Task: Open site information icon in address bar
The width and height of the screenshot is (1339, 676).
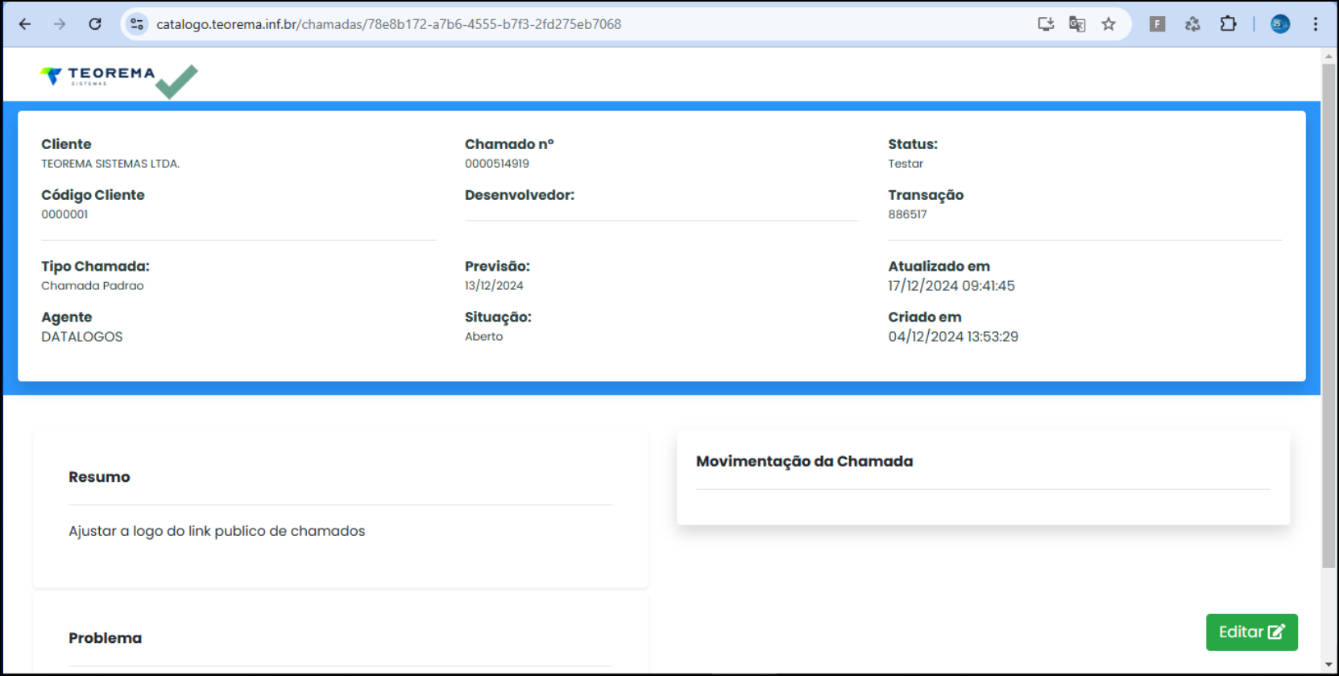Action: [137, 24]
